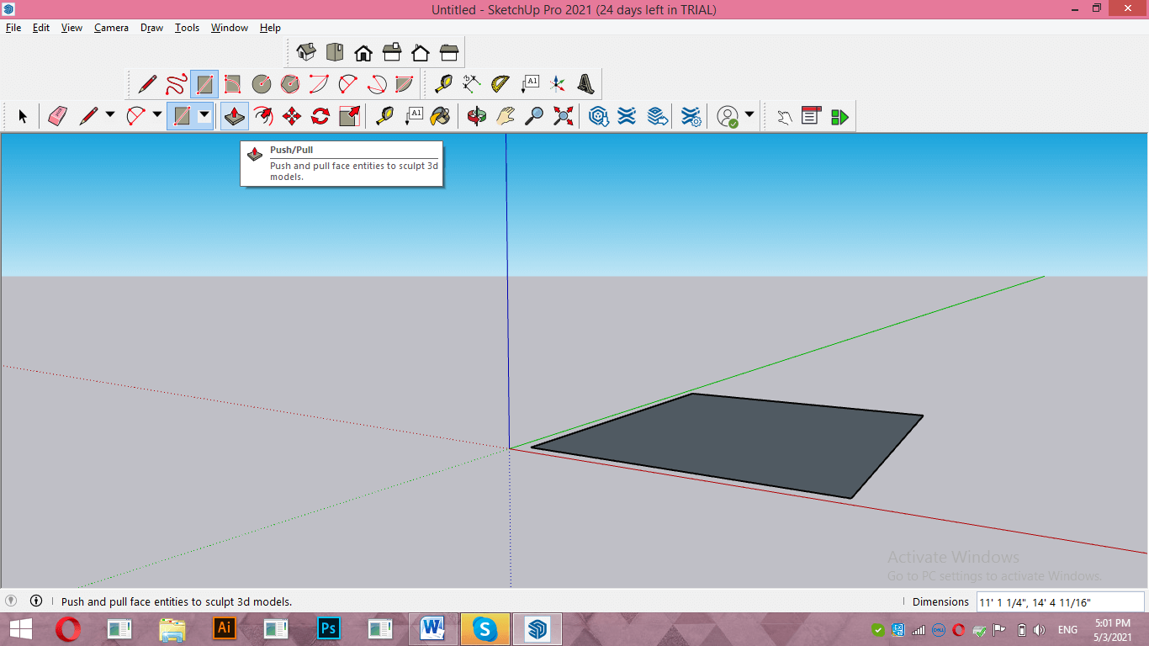Click the signed-in account icon
Screen dimensions: 1149x646
click(x=728, y=116)
